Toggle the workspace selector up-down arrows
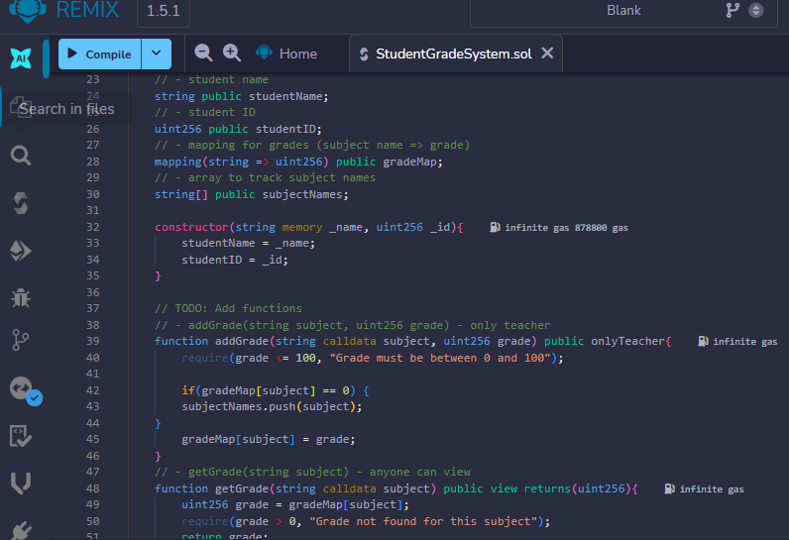The width and height of the screenshot is (789, 540). 755,10
